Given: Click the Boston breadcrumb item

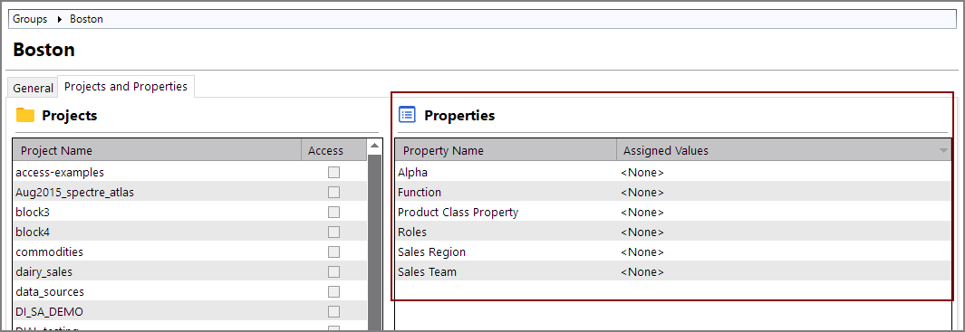Looking at the screenshot, I should [x=86, y=19].
